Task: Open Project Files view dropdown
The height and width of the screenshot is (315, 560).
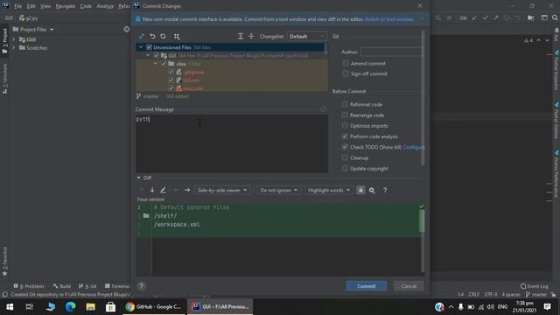Action: point(33,29)
